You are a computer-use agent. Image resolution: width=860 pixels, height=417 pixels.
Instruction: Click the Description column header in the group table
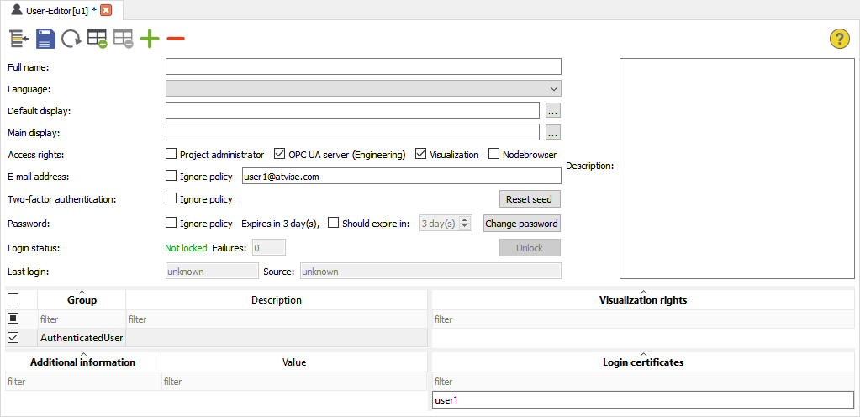tap(277, 300)
